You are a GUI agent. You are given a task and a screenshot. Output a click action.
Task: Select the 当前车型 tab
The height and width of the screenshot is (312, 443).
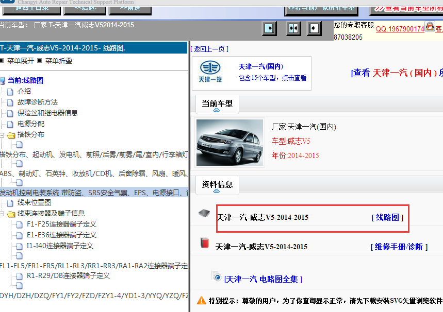pos(217,104)
